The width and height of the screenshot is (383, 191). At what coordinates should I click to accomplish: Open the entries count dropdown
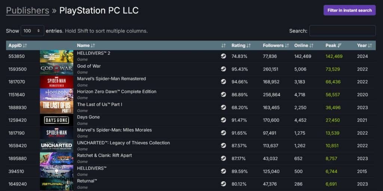pos(33,31)
